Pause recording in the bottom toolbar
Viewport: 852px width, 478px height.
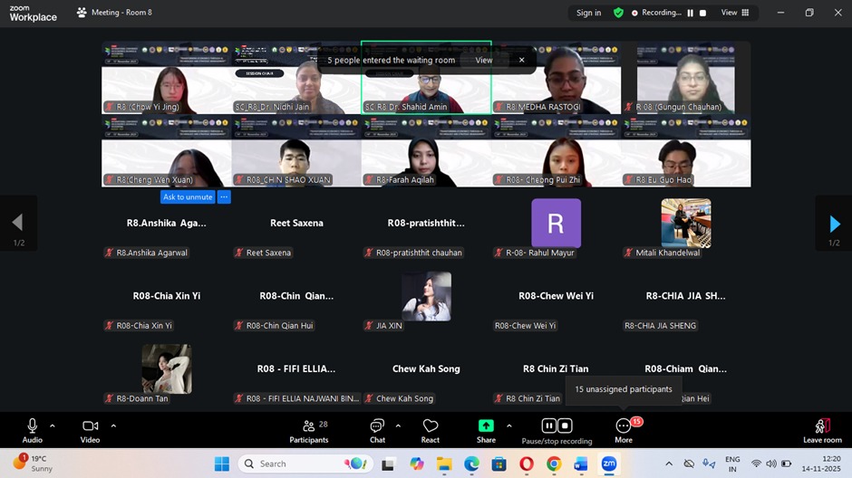[548, 425]
